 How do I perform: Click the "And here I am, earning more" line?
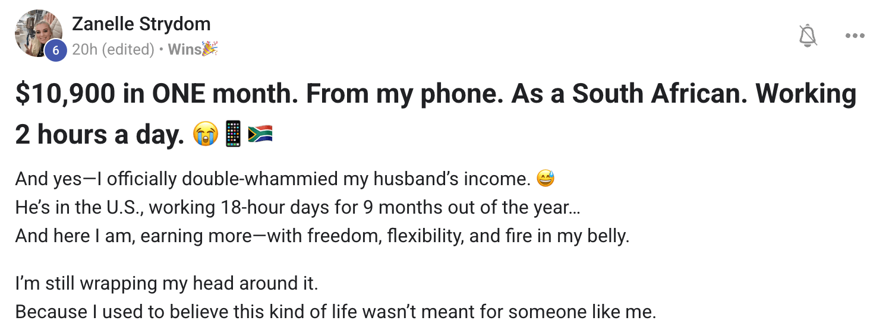(x=321, y=236)
